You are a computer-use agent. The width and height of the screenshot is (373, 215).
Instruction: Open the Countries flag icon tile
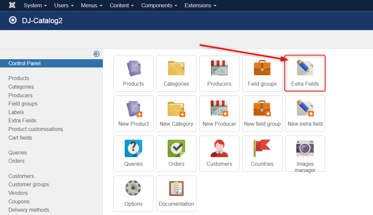coord(262,153)
